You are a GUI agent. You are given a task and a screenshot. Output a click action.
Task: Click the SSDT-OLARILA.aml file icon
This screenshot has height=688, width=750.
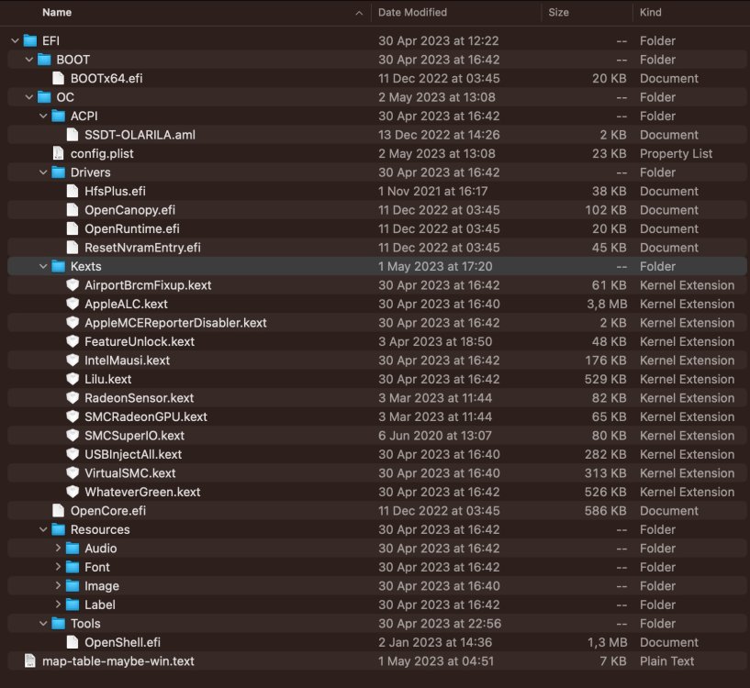[x=73, y=135]
